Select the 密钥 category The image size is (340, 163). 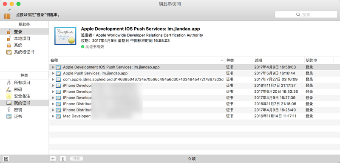(x=24, y=110)
